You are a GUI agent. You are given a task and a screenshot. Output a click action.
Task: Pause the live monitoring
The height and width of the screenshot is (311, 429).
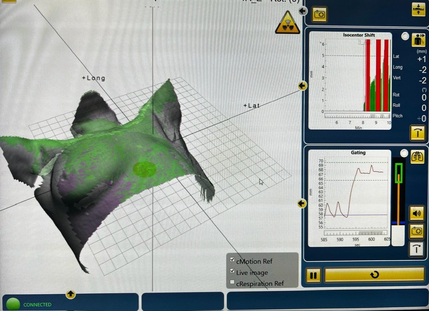[313, 275]
